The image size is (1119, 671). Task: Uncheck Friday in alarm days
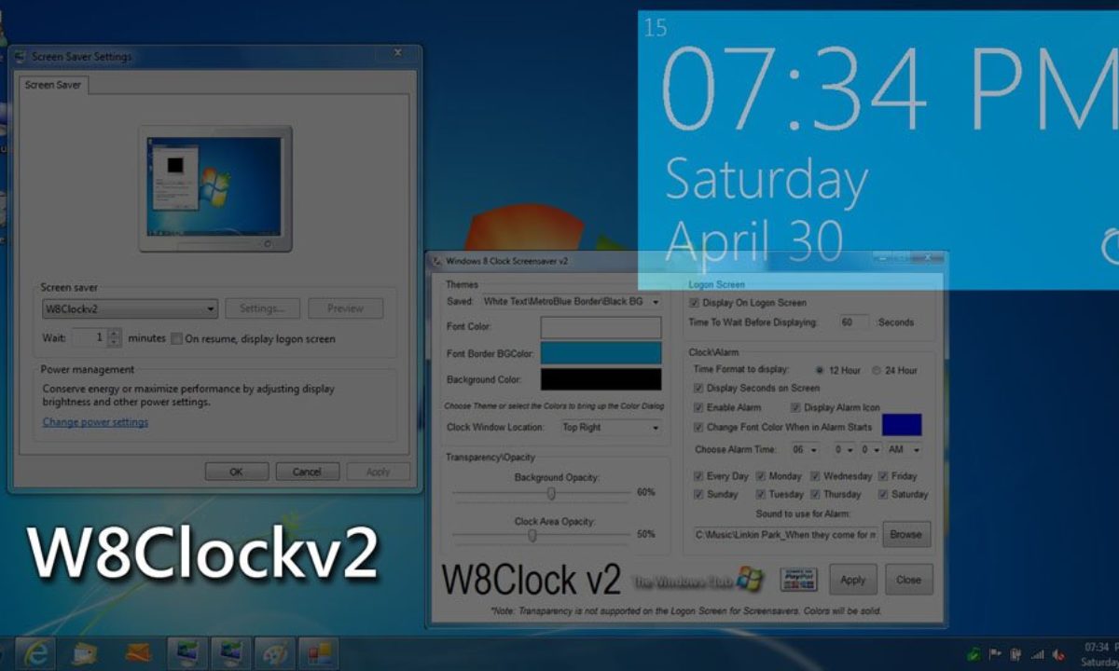[x=883, y=475]
